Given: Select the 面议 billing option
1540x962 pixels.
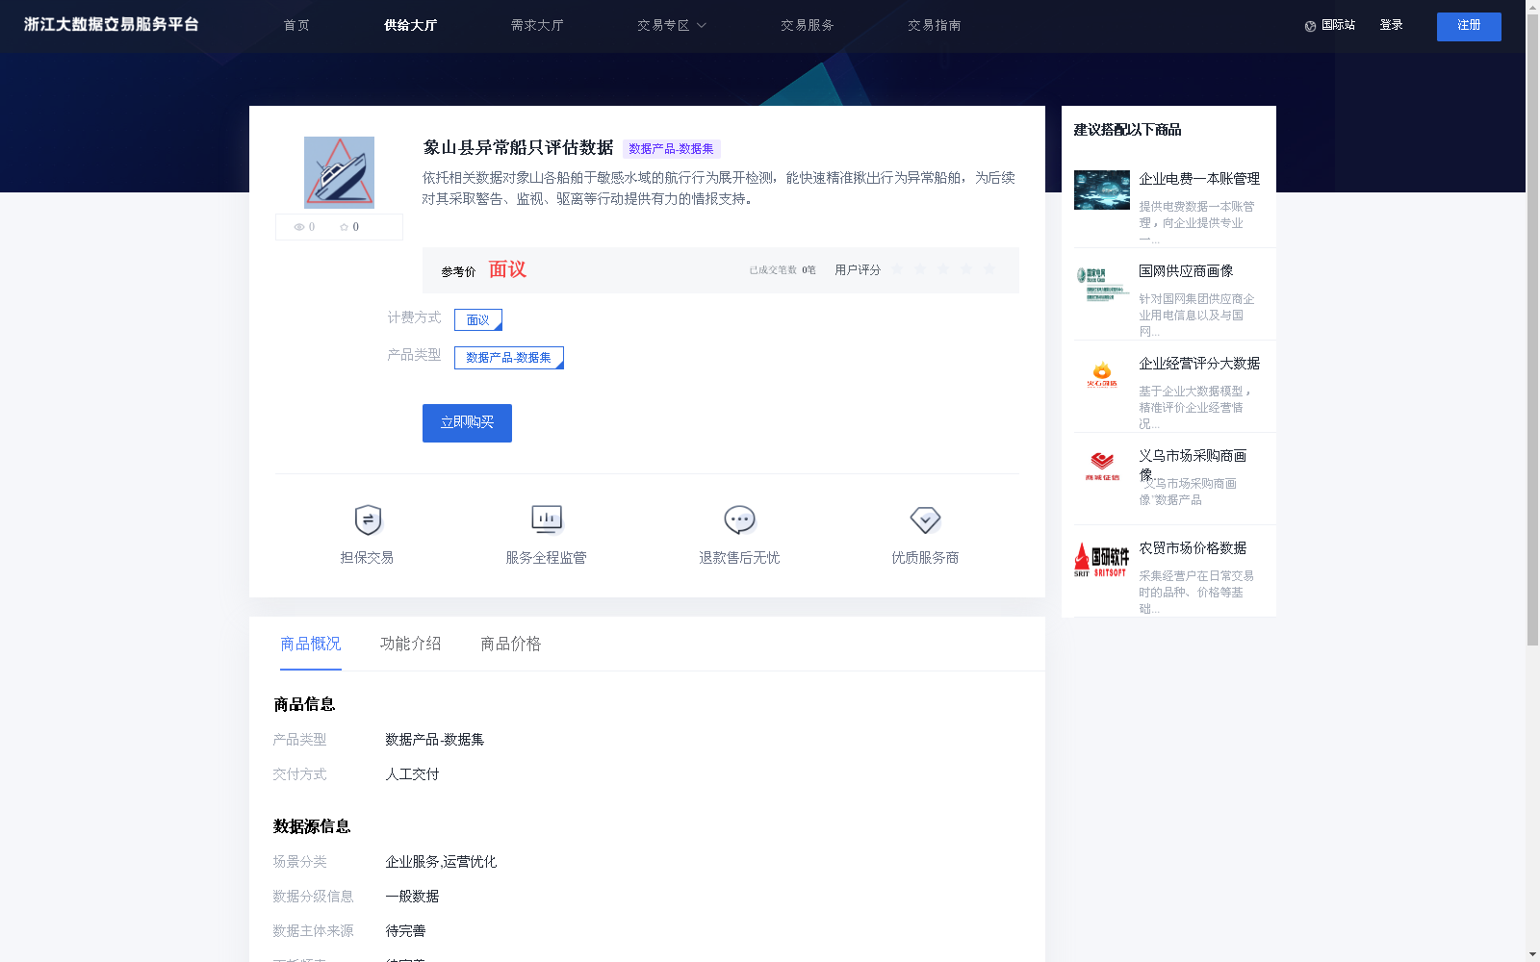Looking at the screenshot, I should pyautogui.click(x=478, y=319).
